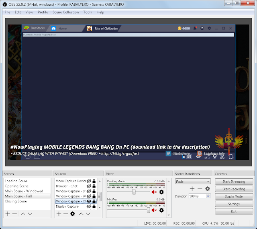Image resolution: width=257 pixels, height=229 pixels.
Task: Add a new source with the plus icon
Action: (x=59, y=214)
